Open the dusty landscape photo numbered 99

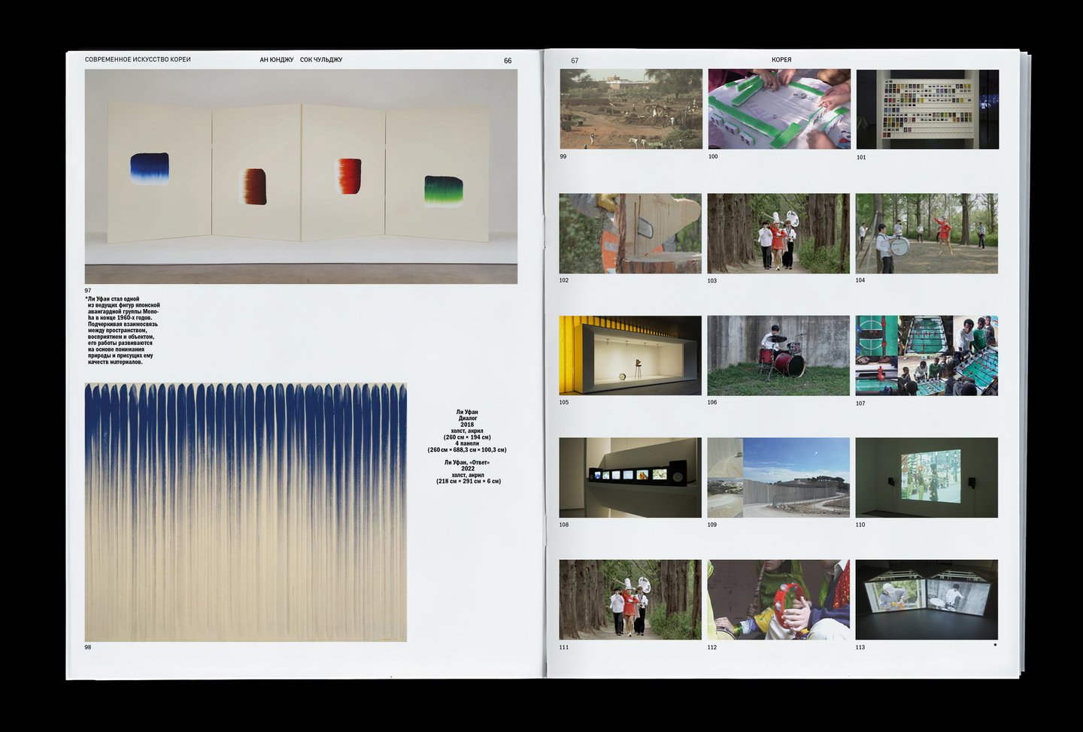631,109
